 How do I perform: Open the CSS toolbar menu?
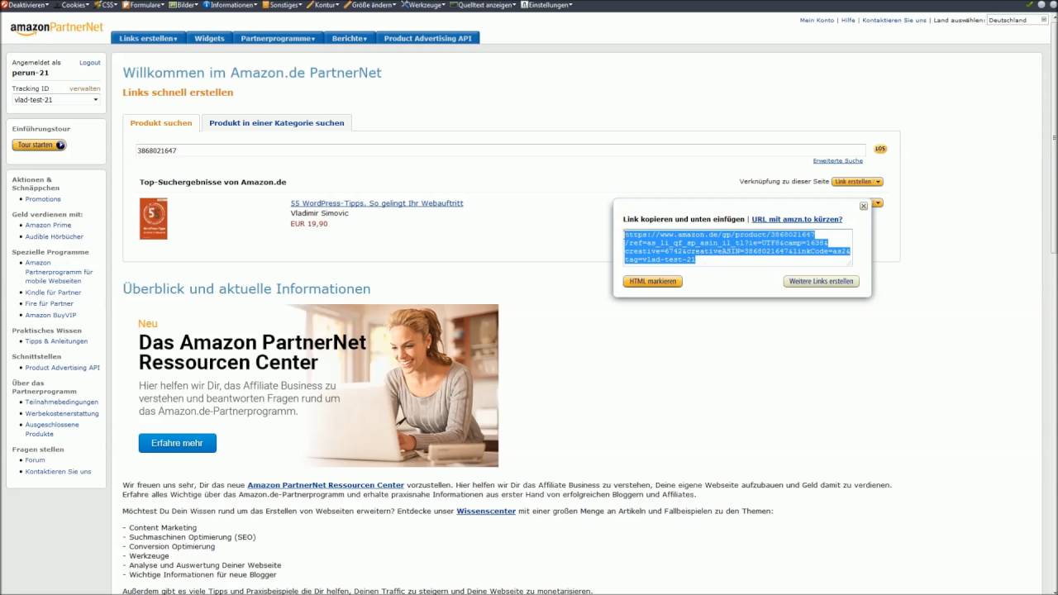tap(105, 5)
